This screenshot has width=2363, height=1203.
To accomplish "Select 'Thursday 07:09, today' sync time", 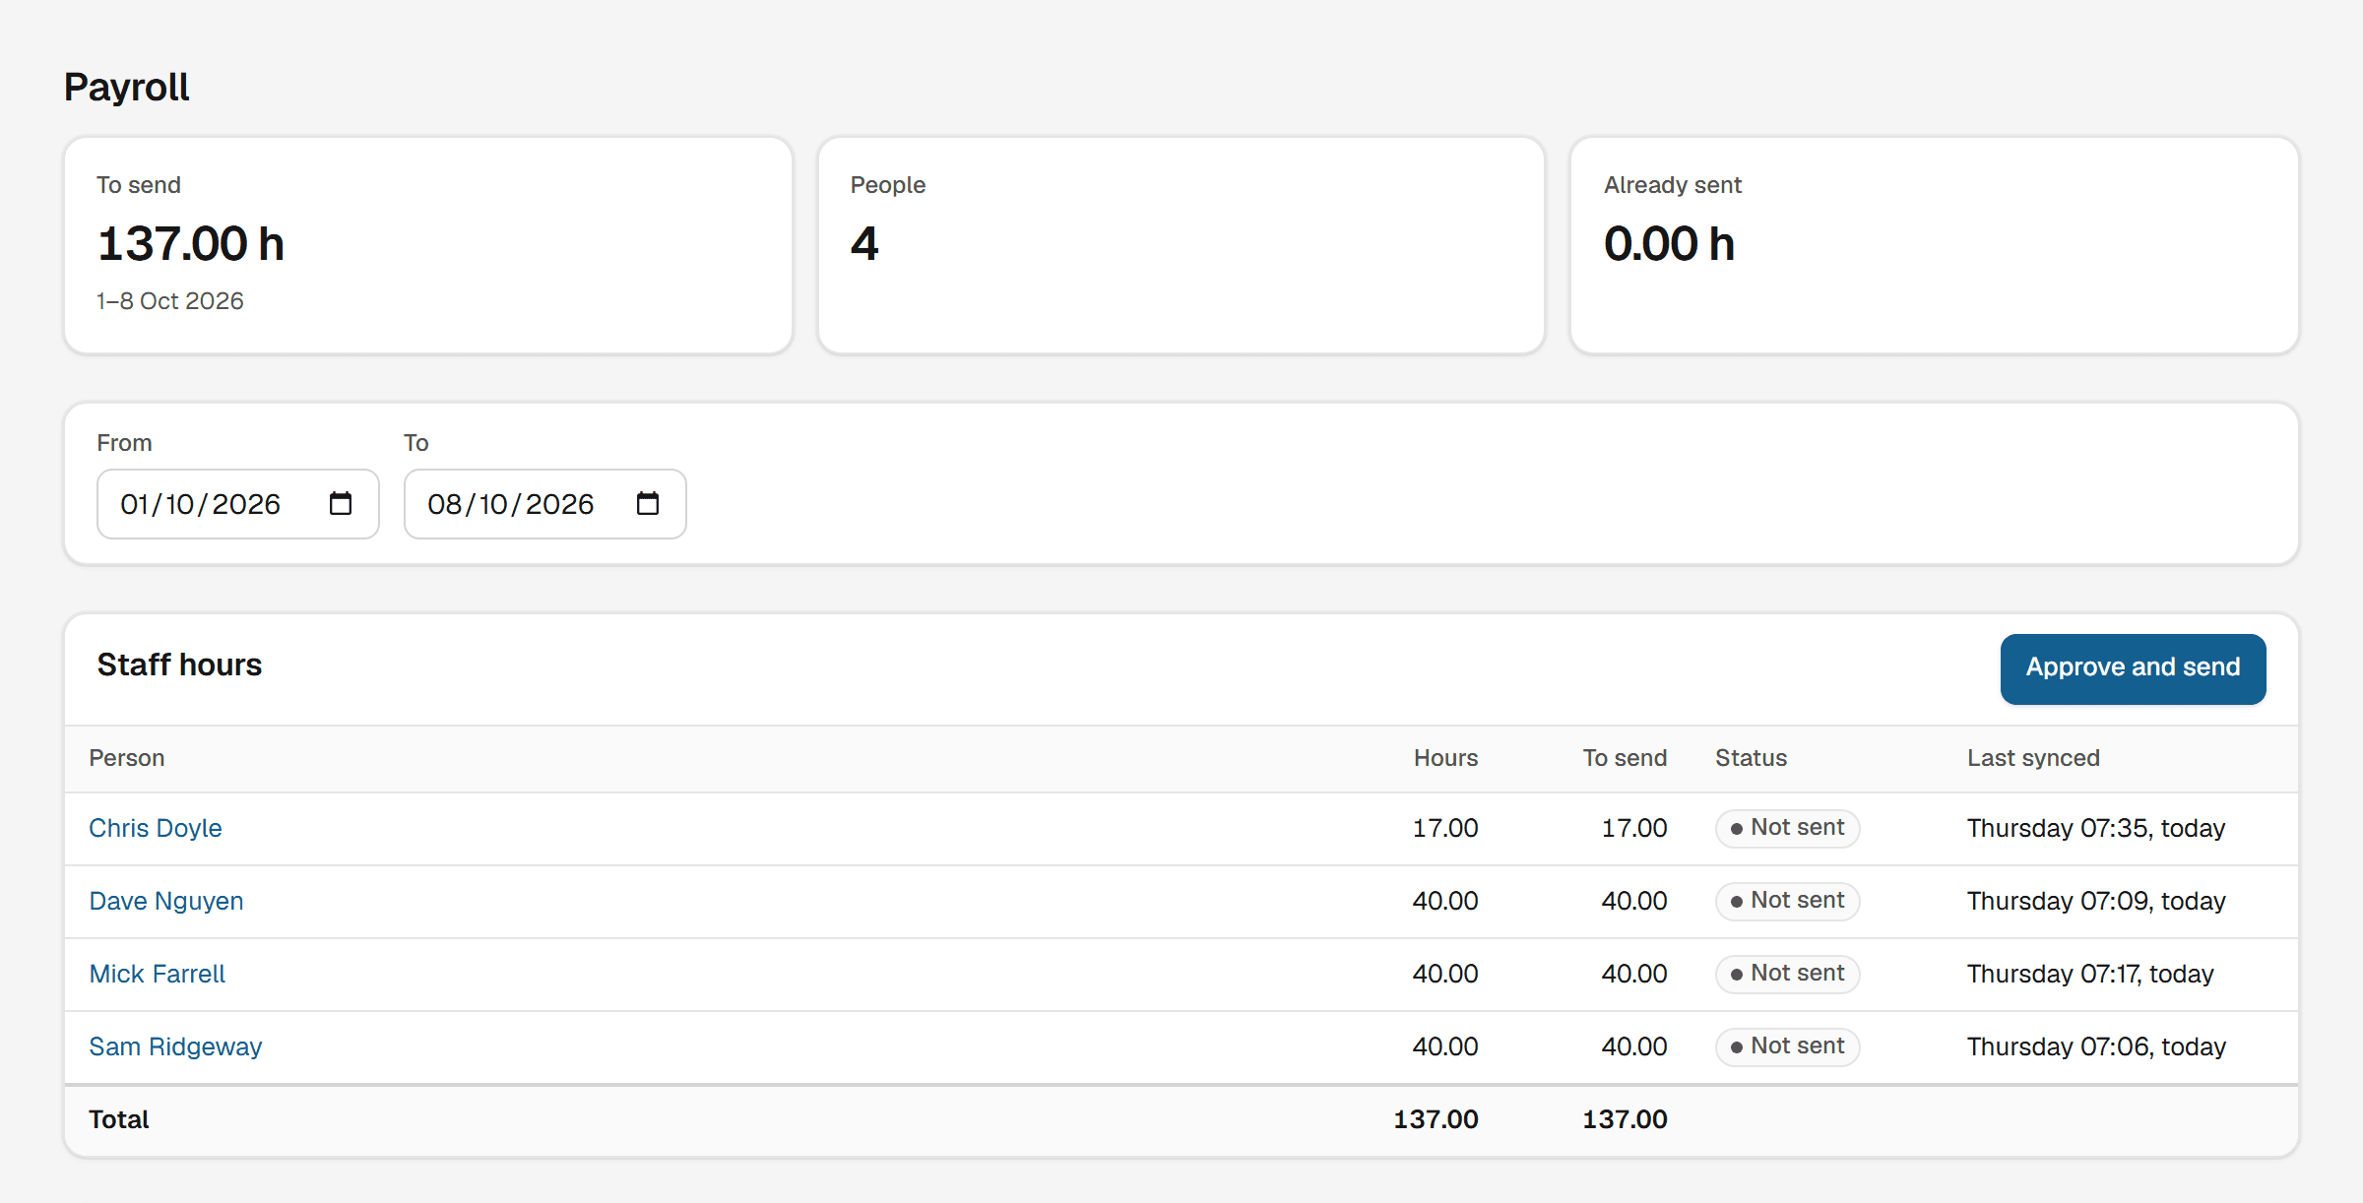I will pos(2096,901).
